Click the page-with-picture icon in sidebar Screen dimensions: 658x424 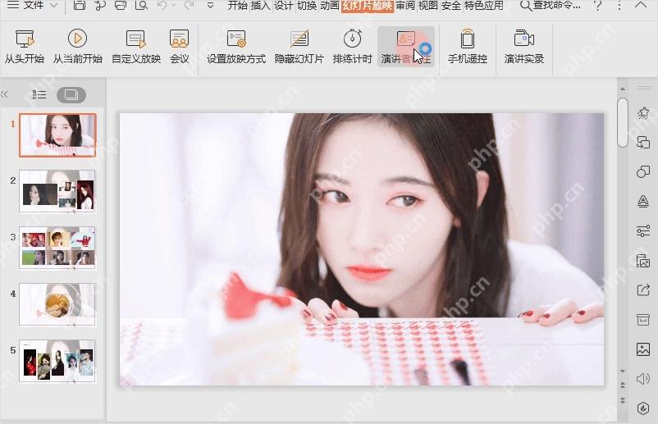point(643,261)
